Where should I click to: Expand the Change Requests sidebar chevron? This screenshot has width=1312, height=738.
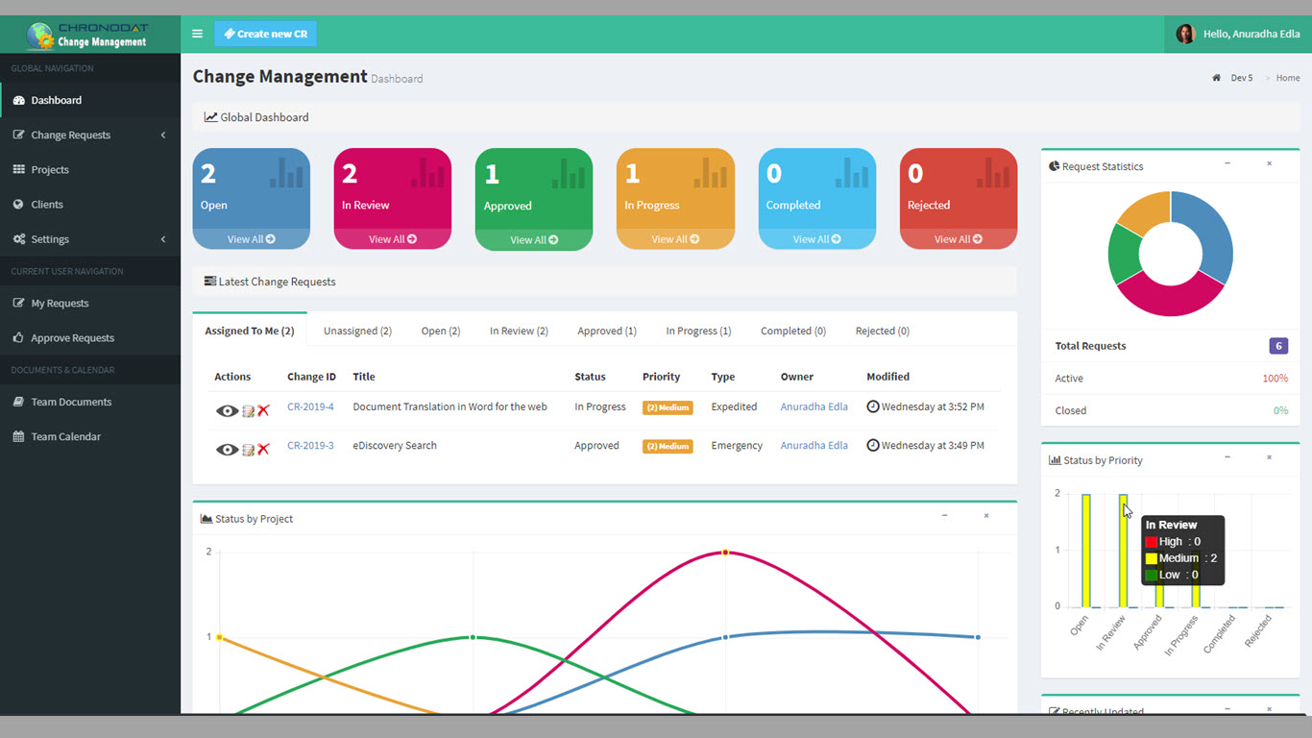click(163, 135)
